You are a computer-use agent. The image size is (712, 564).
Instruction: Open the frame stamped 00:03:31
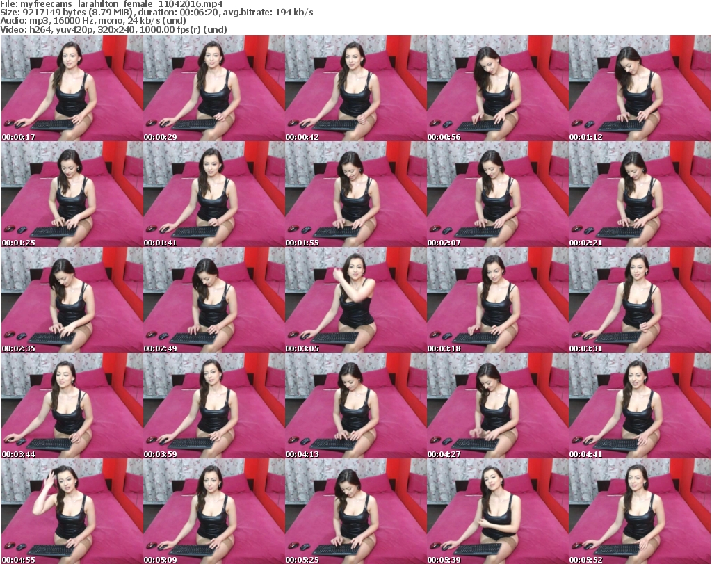point(640,300)
